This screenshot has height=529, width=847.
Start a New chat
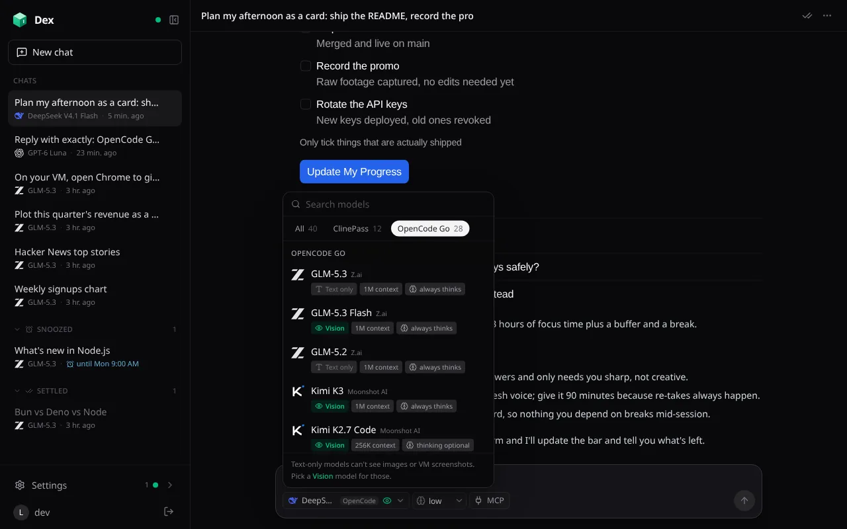click(x=95, y=52)
